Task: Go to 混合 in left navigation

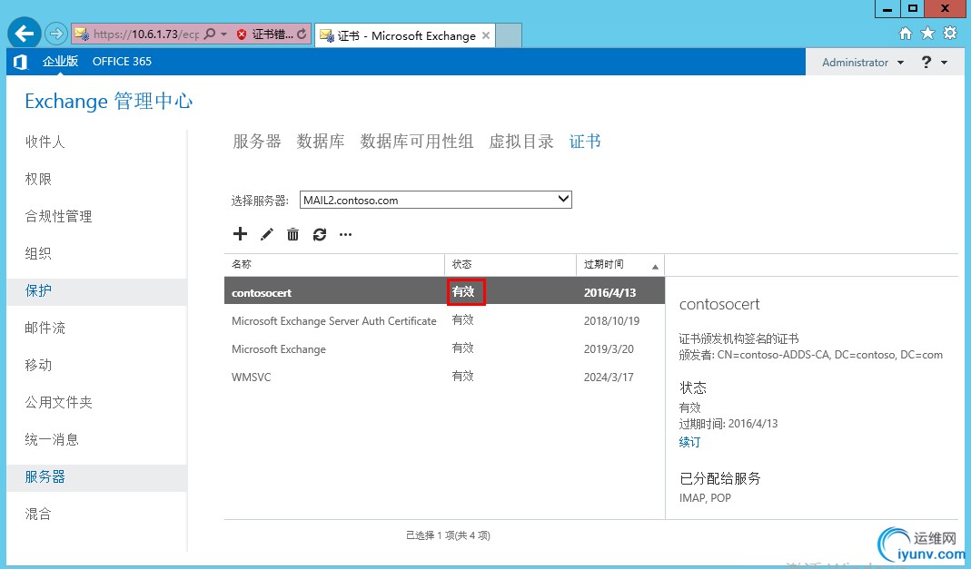Action: pos(38,514)
